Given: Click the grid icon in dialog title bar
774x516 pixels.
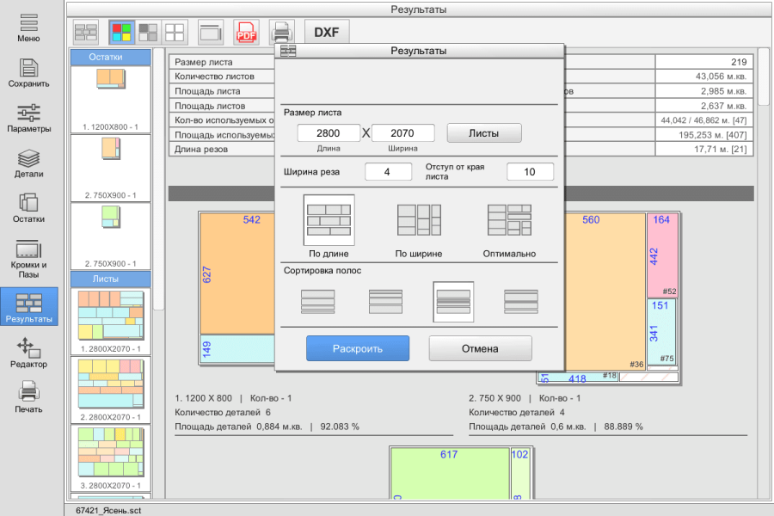Looking at the screenshot, I should tap(288, 51).
